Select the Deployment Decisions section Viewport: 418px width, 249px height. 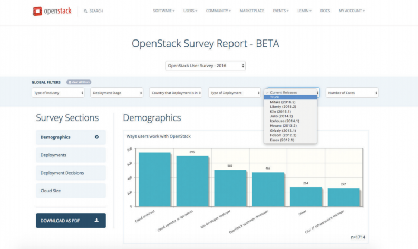pos(71,173)
